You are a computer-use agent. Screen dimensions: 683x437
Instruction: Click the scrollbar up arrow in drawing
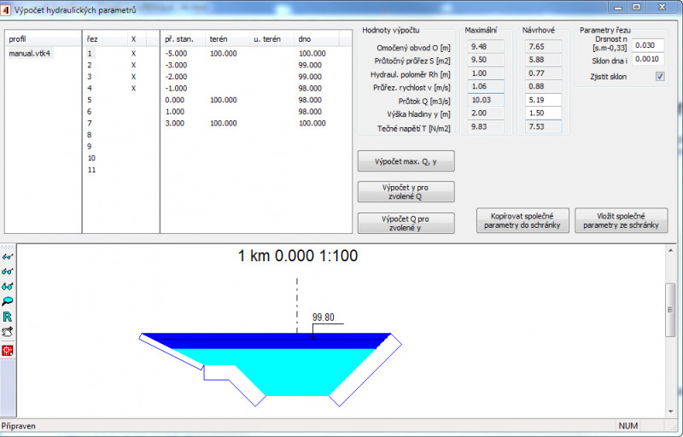coord(671,251)
